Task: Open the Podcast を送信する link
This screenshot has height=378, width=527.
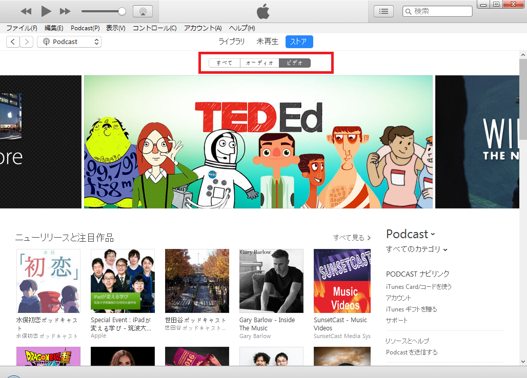Action: pos(412,352)
